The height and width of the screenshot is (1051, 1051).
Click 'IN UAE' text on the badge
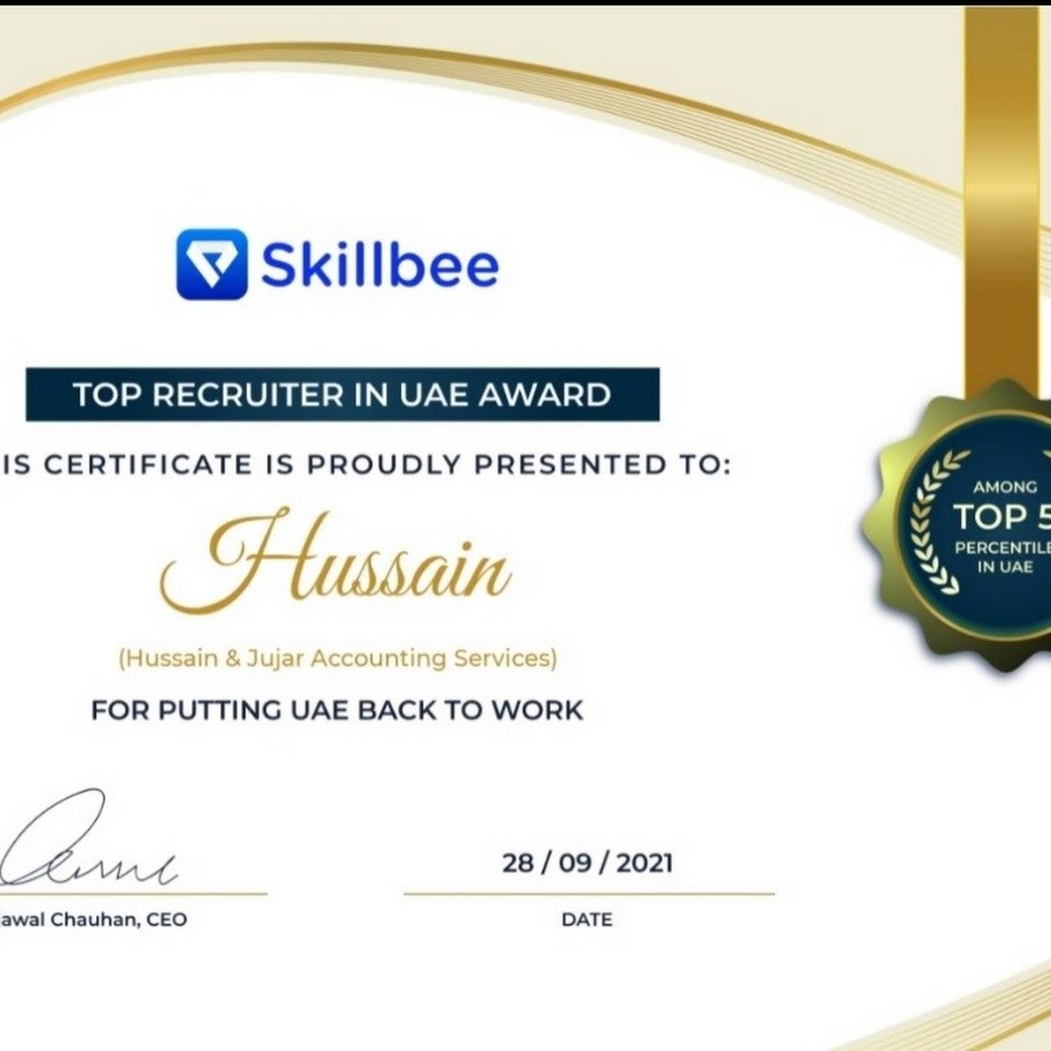(1005, 567)
